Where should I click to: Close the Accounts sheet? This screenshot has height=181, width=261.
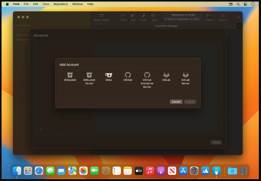pyautogui.click(x=216, y=142)
